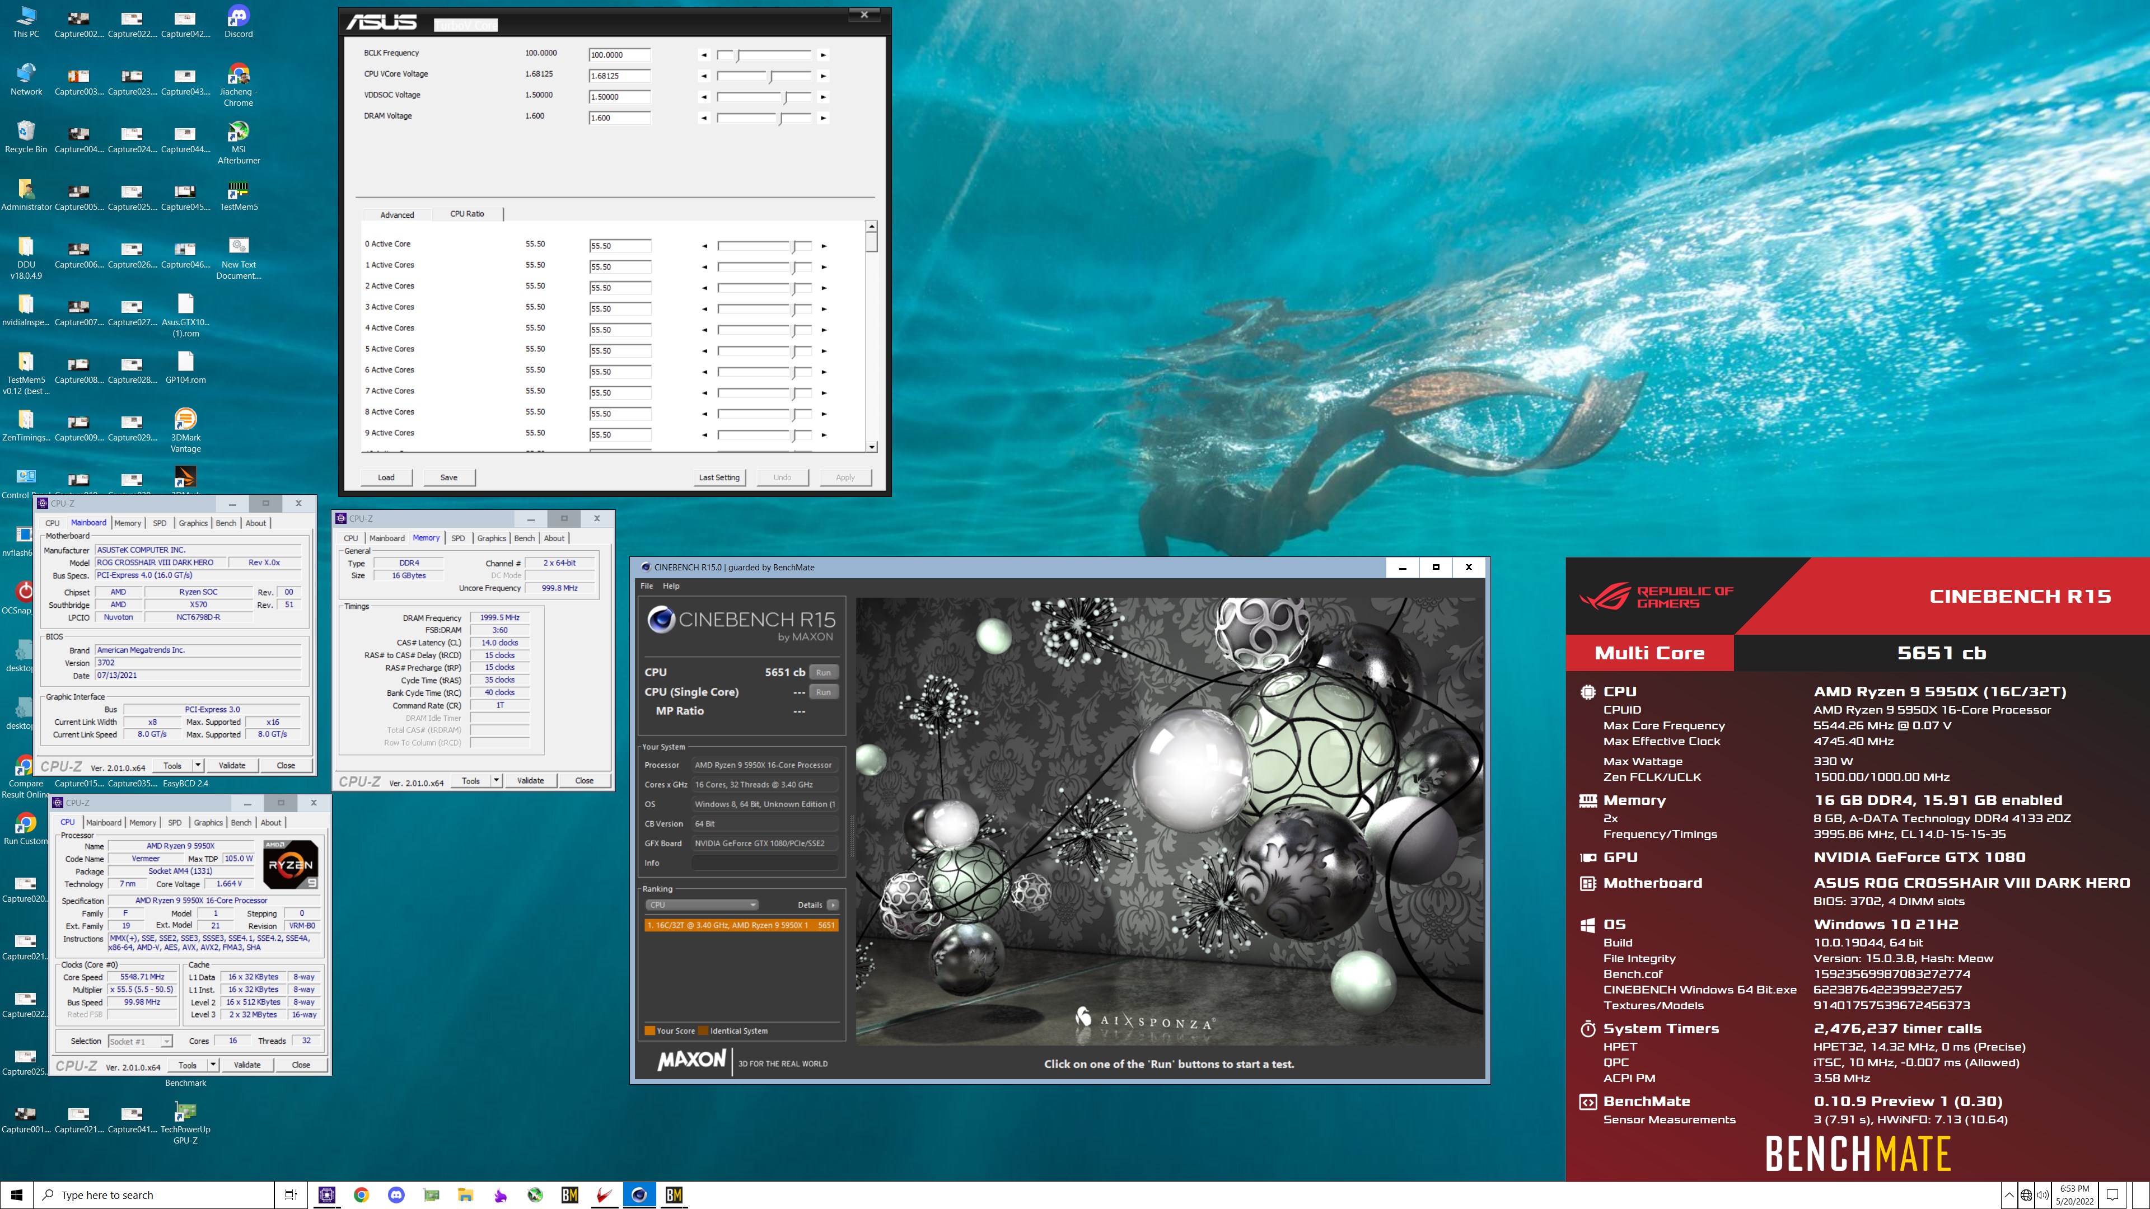Expand Tools dropdown arrow in CPU-Z CPU window
Screen dimensions: 2150x1209
tap(213, 1065)
